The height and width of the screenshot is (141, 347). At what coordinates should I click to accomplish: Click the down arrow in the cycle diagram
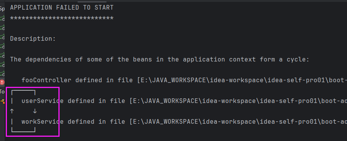point(35,111)
